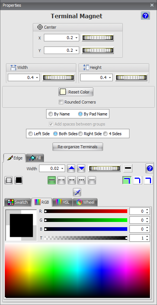Open Height value dropdown arrow
The image size is (157, 305).
click(x=110, y=77)
